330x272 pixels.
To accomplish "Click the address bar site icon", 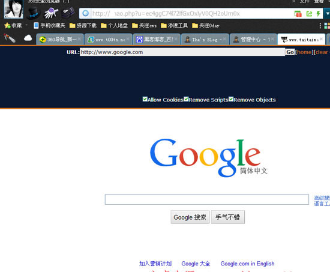I will tap(85, 13).
